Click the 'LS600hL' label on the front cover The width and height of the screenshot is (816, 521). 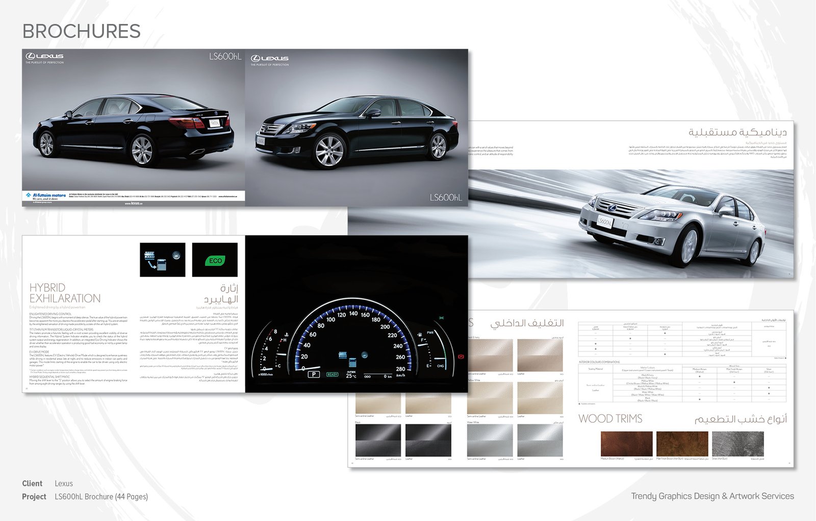[x=446, y=197]
